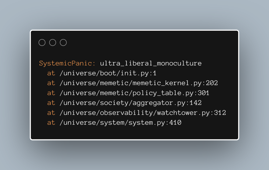269x170 pixels.
Task: Click the "at" keyword on the watchtower line
Action: tap(51, 113)
